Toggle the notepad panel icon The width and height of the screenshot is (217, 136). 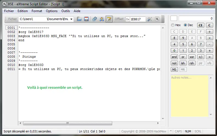pos(109,19)
